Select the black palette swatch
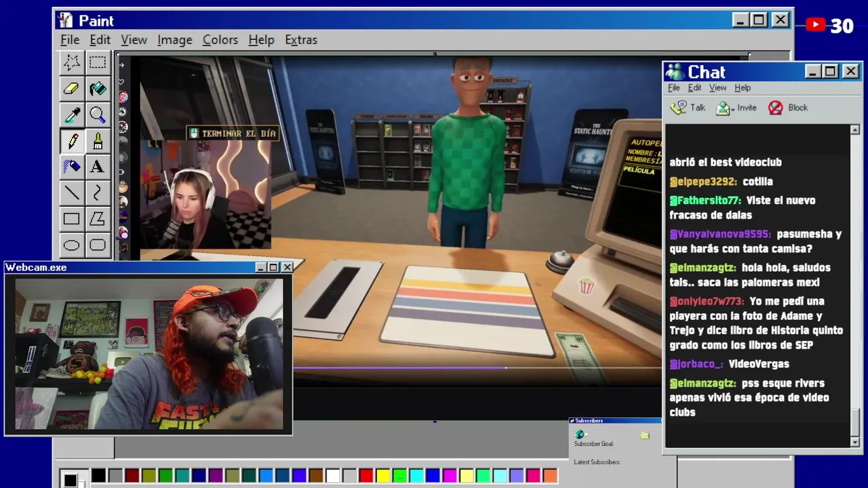This screenshot has height=488, width=868. pyautogui.click(x=99, y=476)
